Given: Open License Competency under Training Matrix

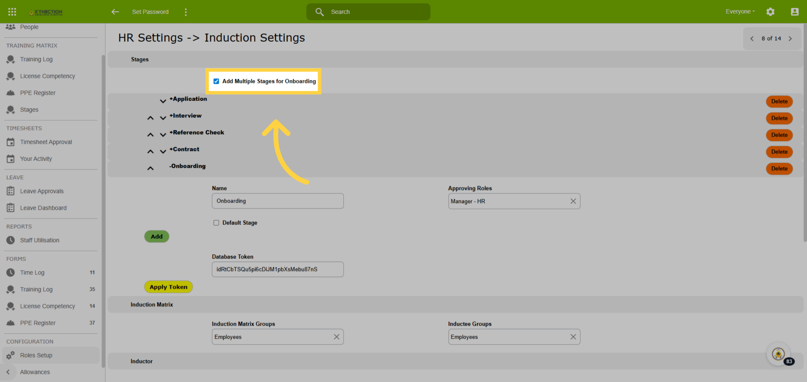Looking at the screenshot, I should (47, 76).
